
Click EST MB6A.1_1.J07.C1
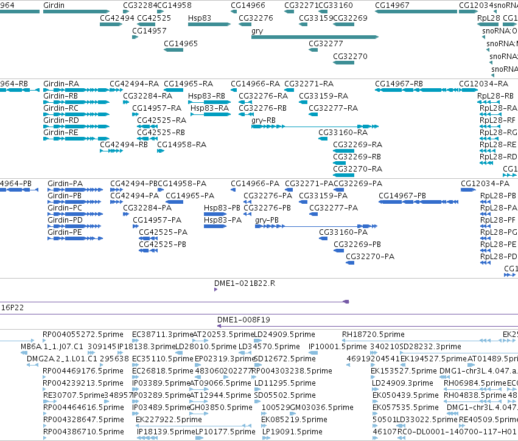[x=52, y=347]
